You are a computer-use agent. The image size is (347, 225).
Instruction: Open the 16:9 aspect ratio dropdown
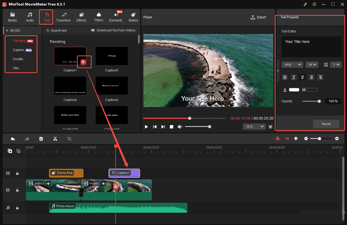coord(254,126)
